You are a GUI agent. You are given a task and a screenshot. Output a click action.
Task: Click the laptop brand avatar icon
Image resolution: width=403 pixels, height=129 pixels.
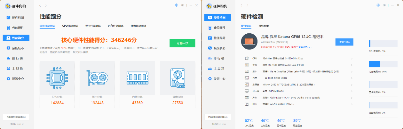(249, 41)
